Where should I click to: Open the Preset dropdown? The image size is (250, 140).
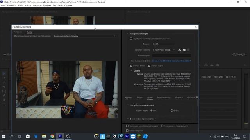[164, 50]
